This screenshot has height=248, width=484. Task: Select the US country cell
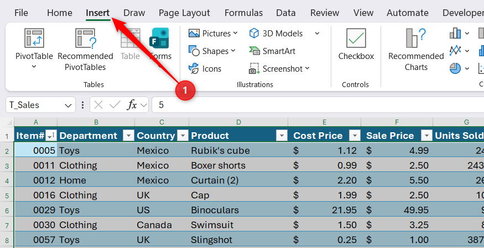point(162,210)
